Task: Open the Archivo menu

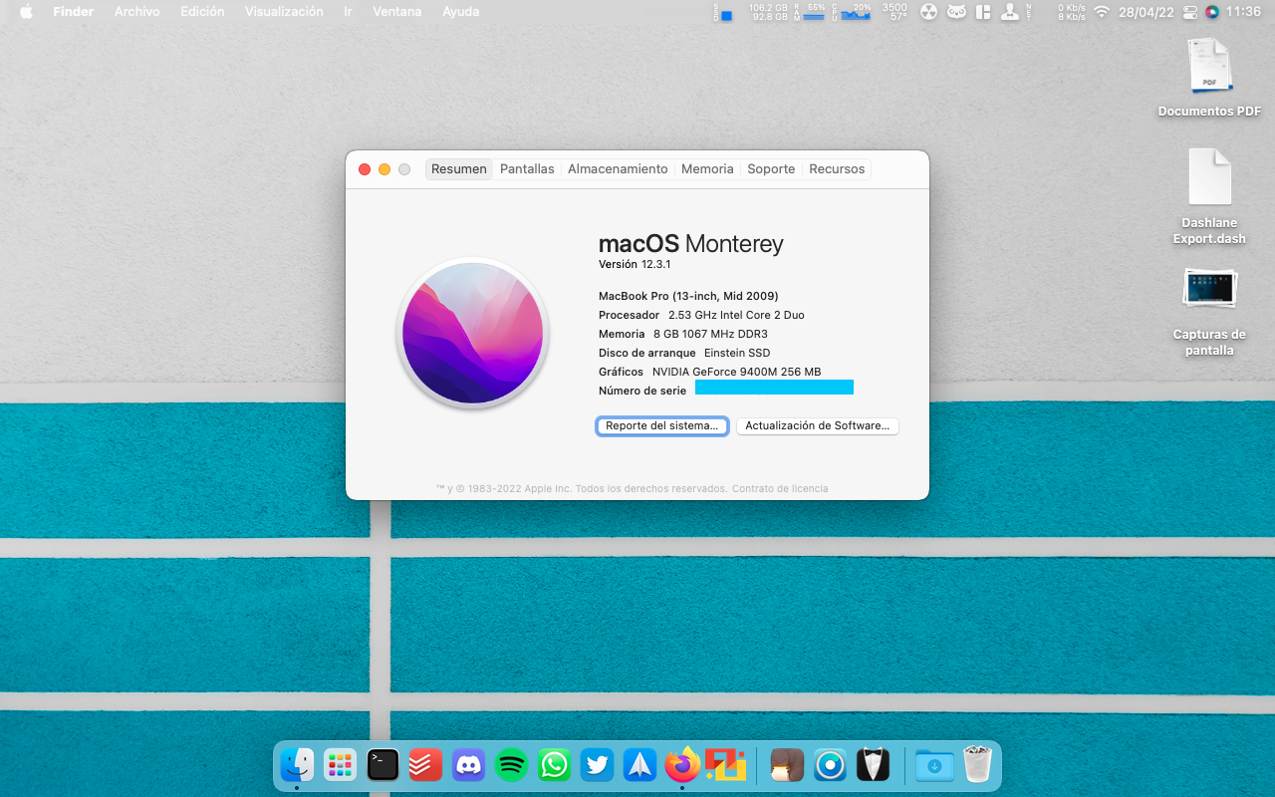Action: [x=137, y=12]
